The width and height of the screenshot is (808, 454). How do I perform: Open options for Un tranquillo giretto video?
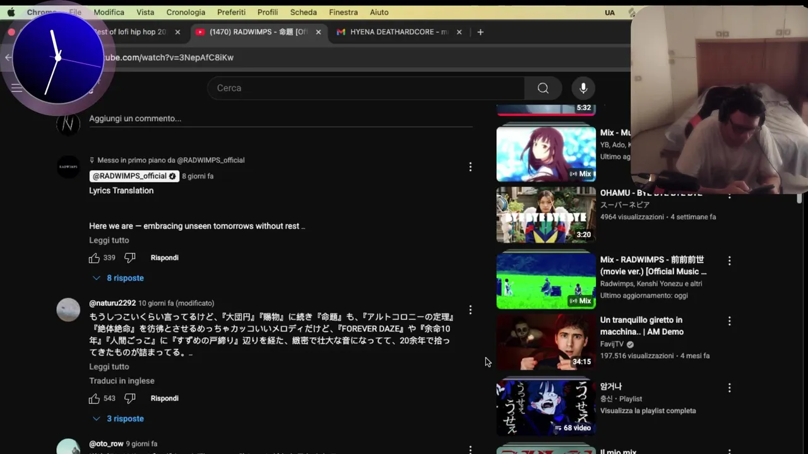(x=729, y=321)
